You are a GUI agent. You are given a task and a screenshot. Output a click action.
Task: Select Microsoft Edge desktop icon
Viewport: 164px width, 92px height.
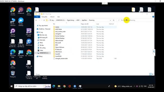[13, 54]
